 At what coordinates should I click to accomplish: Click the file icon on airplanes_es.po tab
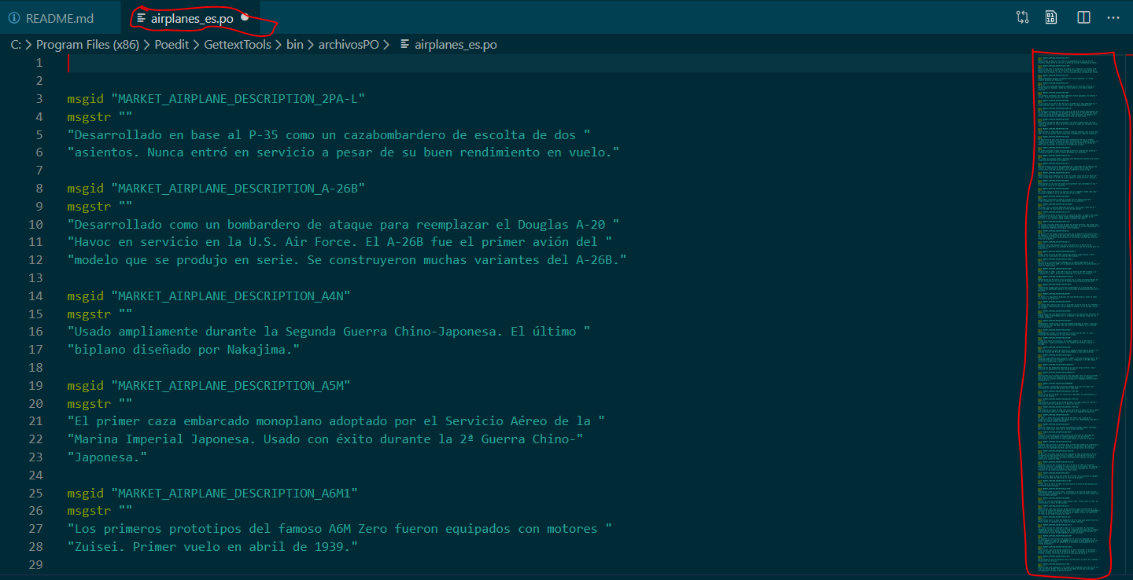coord(141,18)
